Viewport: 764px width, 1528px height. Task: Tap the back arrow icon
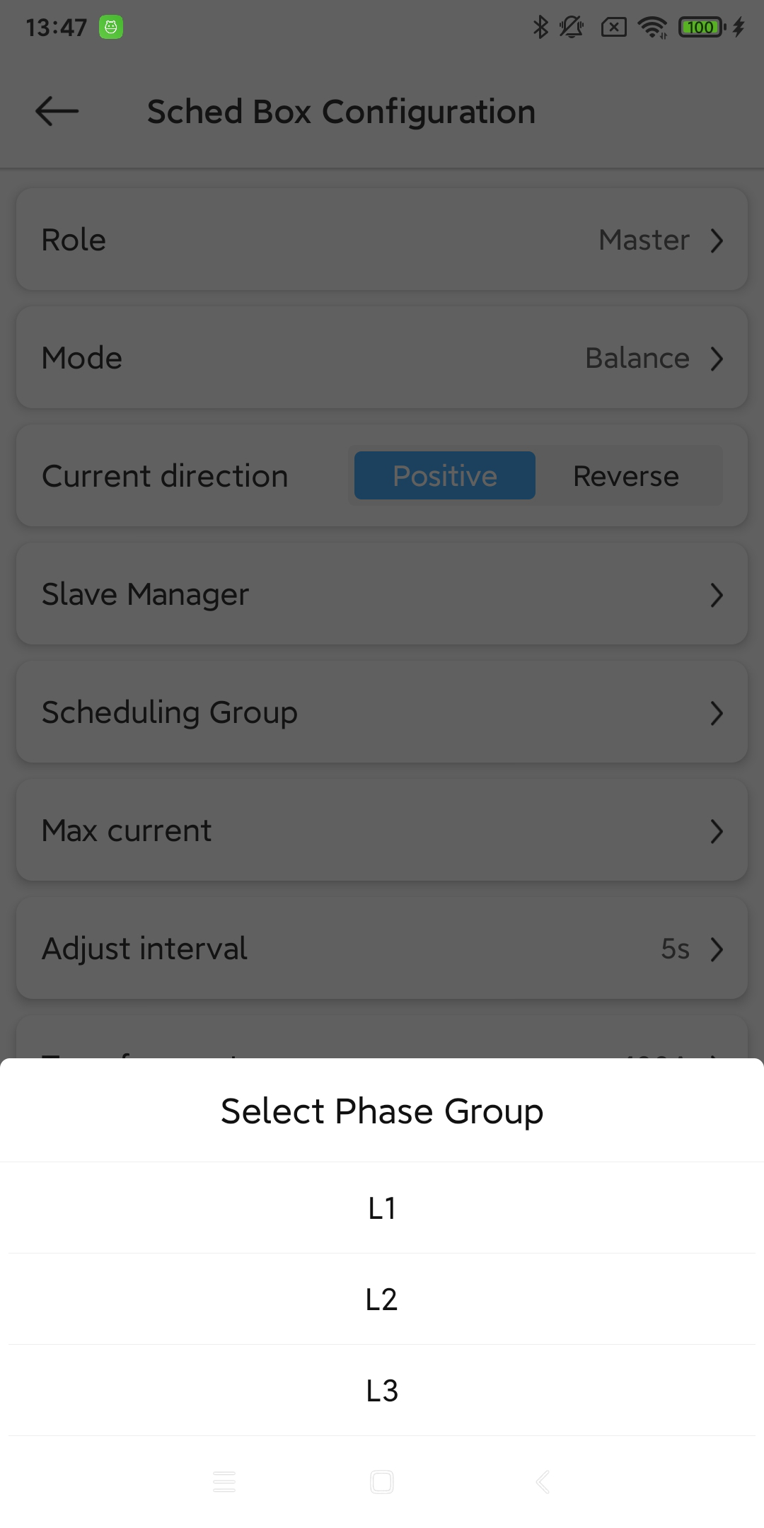(x=57, y=112)
